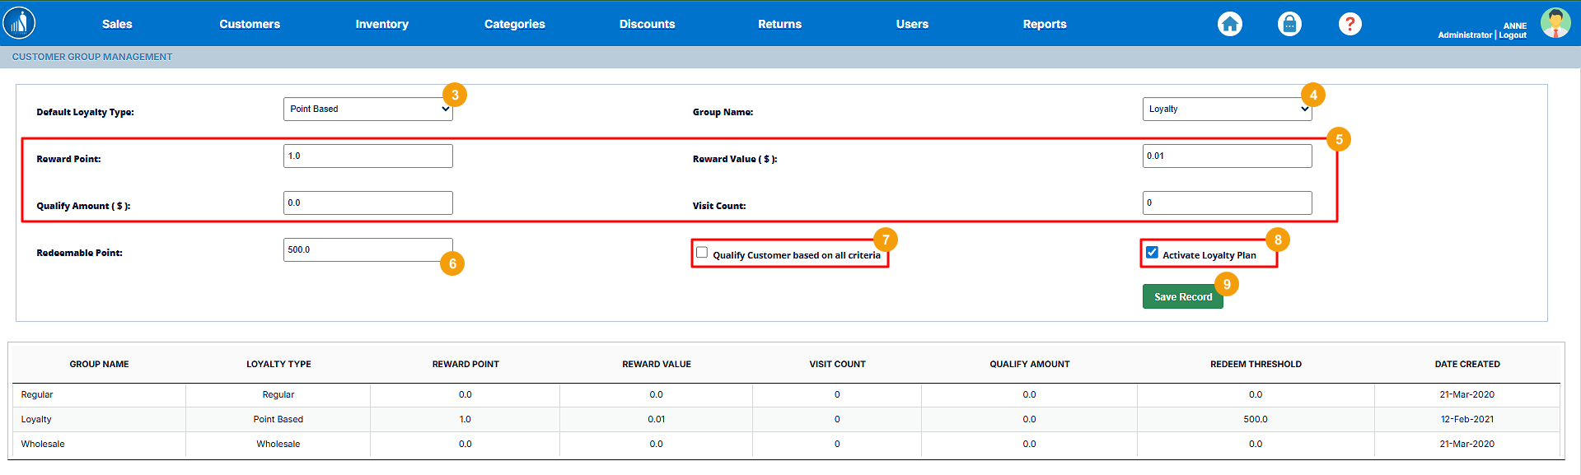Click the Logout link
Image resolution: width=1581 pixels, height=475 pixels.
click(1513, 35)
